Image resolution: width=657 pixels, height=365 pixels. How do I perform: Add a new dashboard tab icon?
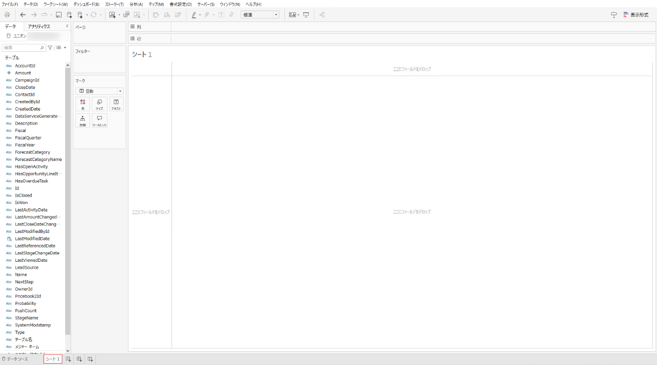tap(79, 359)
